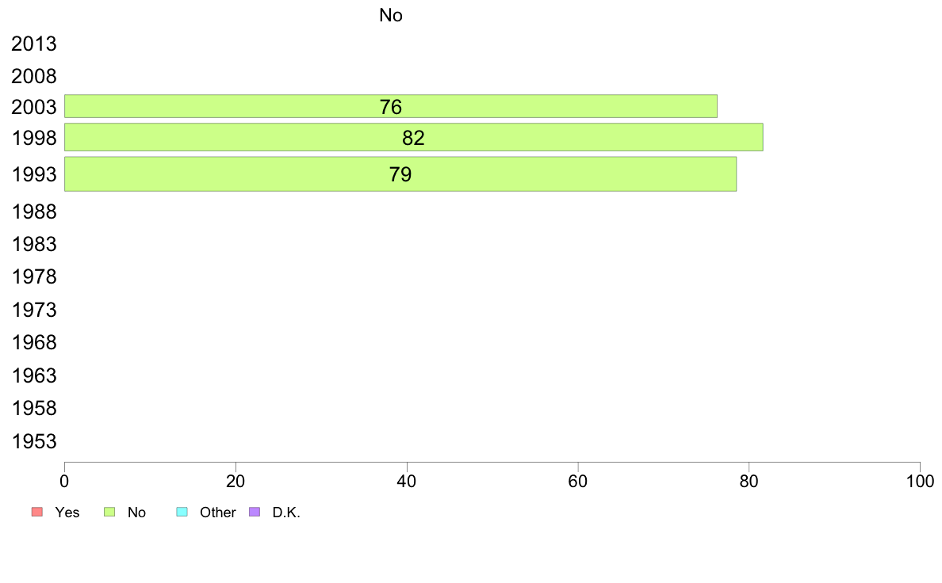942x583 pixels.
Task: Click the 1988 year label
Action: click(33, 212)
